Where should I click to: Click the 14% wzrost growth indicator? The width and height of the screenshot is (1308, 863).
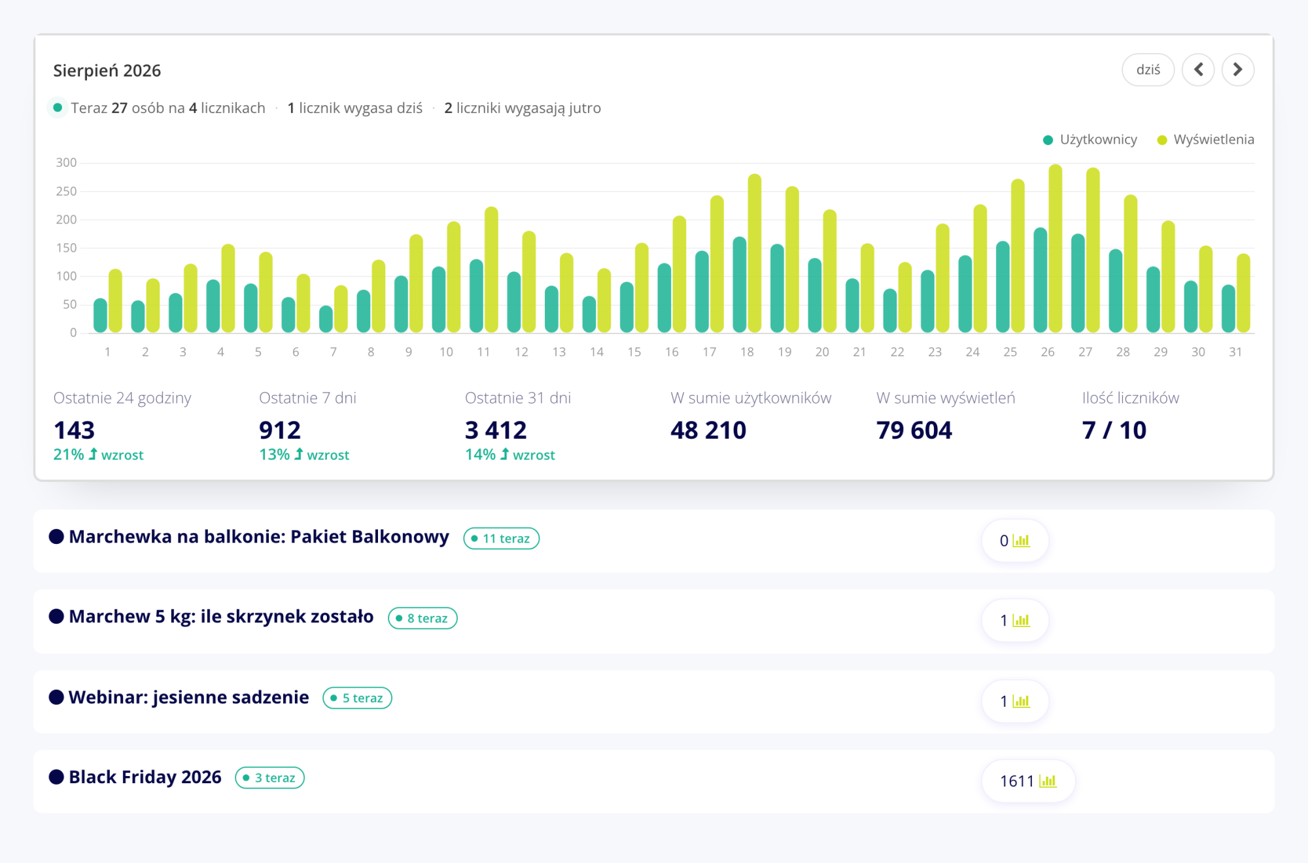[x=510, y=454]
